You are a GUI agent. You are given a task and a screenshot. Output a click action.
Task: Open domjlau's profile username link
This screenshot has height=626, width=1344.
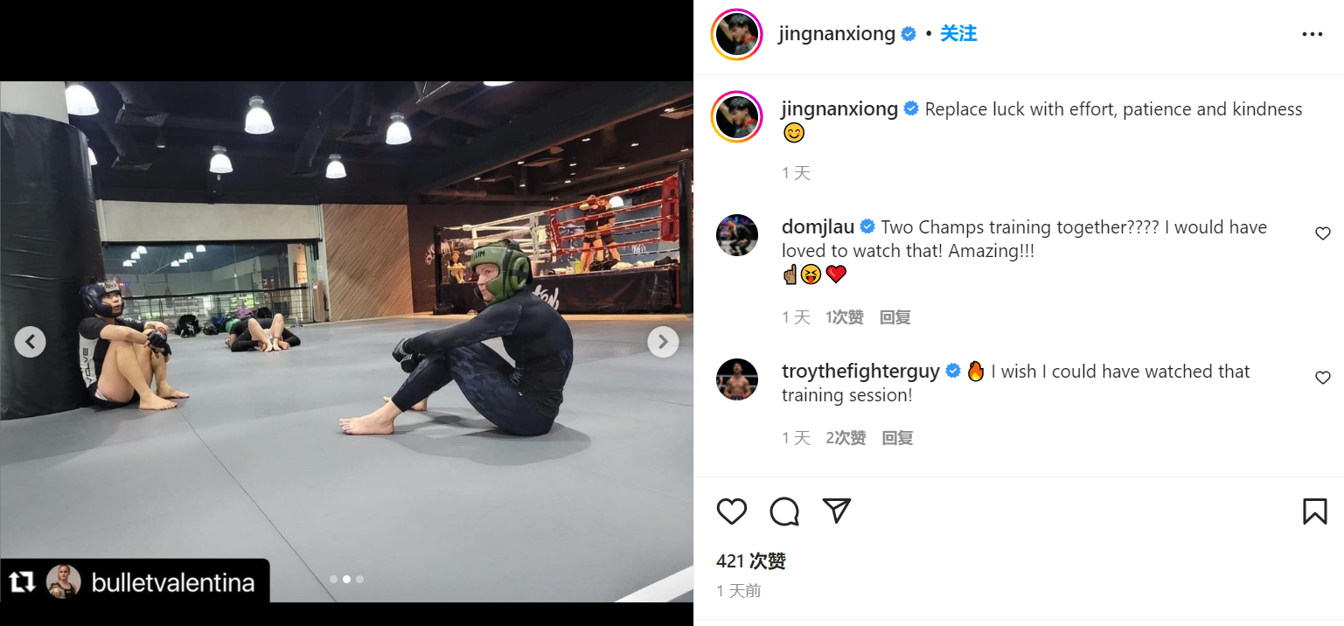pyautogui.click(x=818, y=227)
